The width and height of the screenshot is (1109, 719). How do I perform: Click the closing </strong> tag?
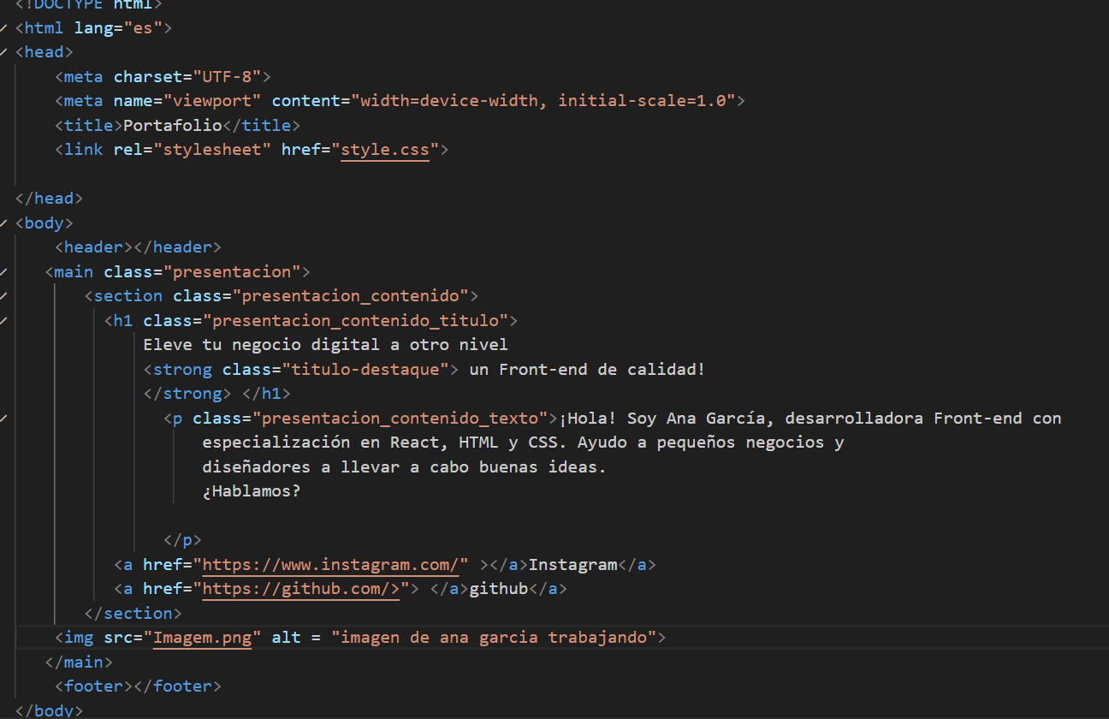point(187,394)
